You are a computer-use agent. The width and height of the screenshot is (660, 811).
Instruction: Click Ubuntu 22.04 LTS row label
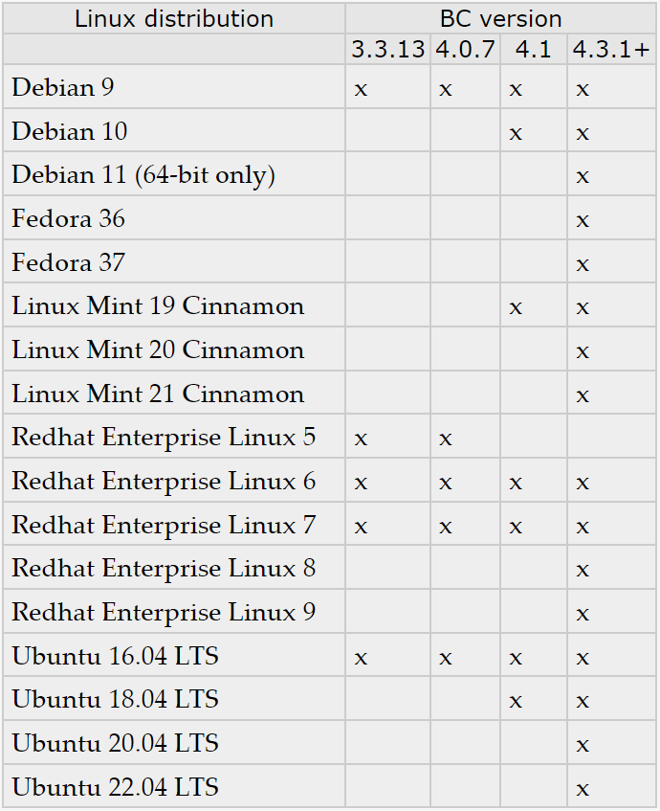pos(115,787)
